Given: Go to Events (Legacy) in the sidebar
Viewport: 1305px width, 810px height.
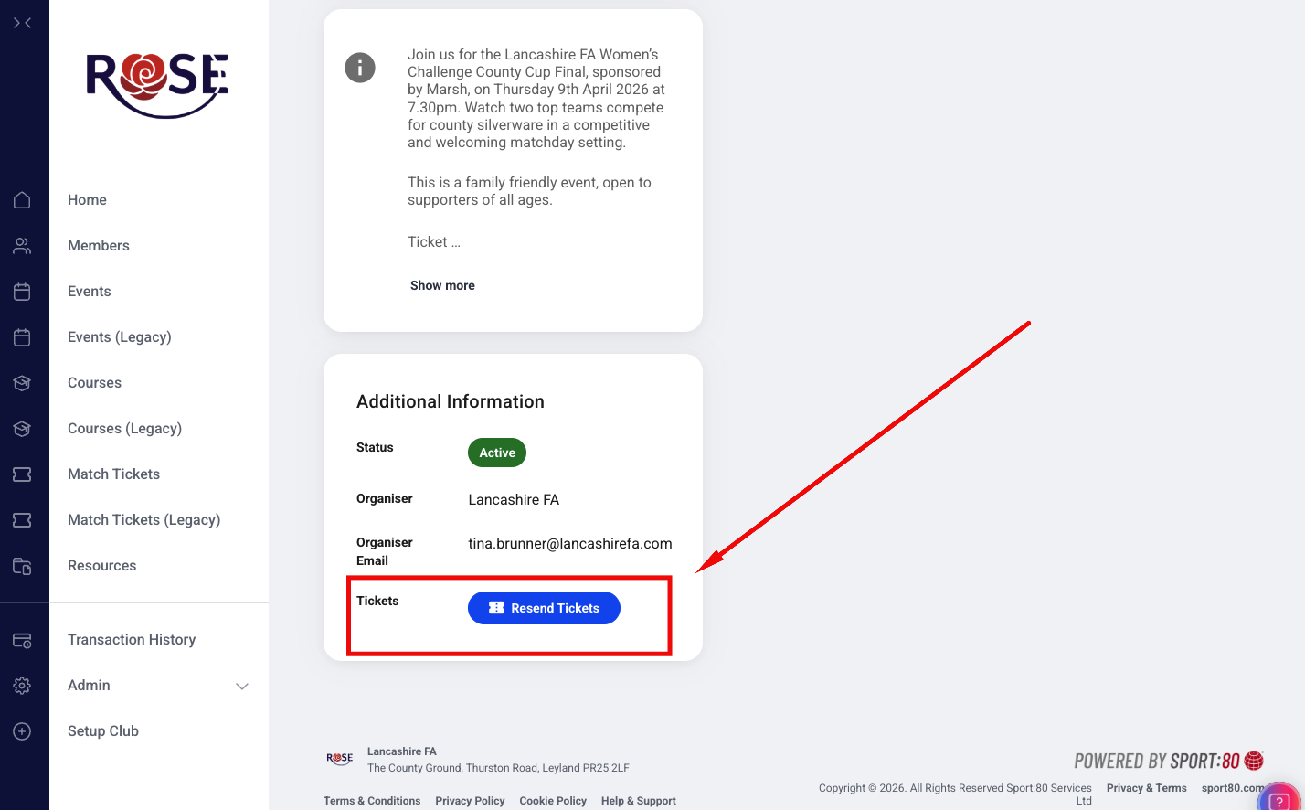Looking at the screenshot, I should pyautogui.click(x=119, y=337).
